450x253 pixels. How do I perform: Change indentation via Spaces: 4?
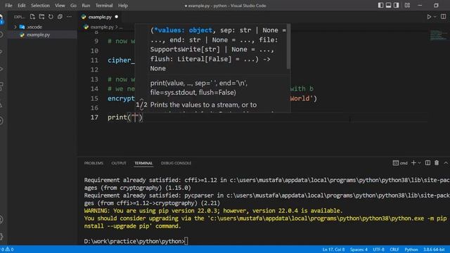[x=359, y=249]
